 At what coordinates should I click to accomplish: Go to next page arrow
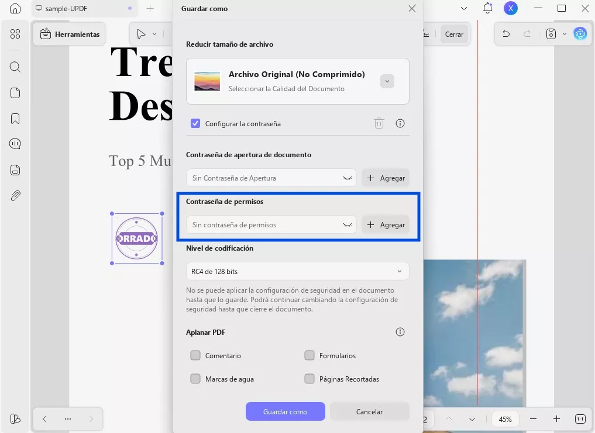(x=91, y=418)
